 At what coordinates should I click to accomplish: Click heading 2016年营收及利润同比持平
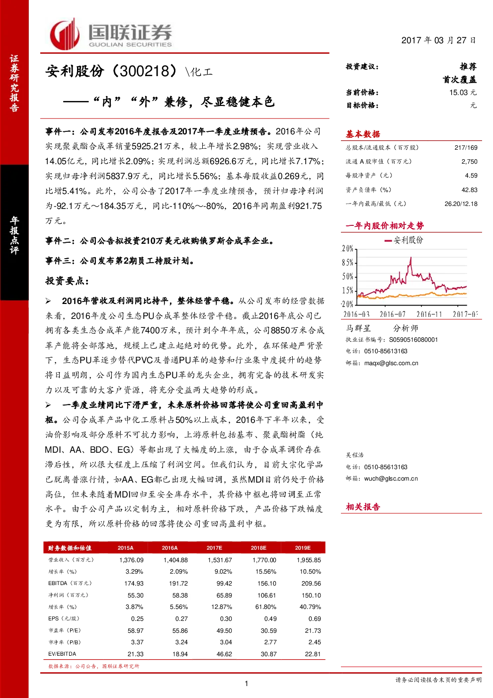click(x=148, y=301)
